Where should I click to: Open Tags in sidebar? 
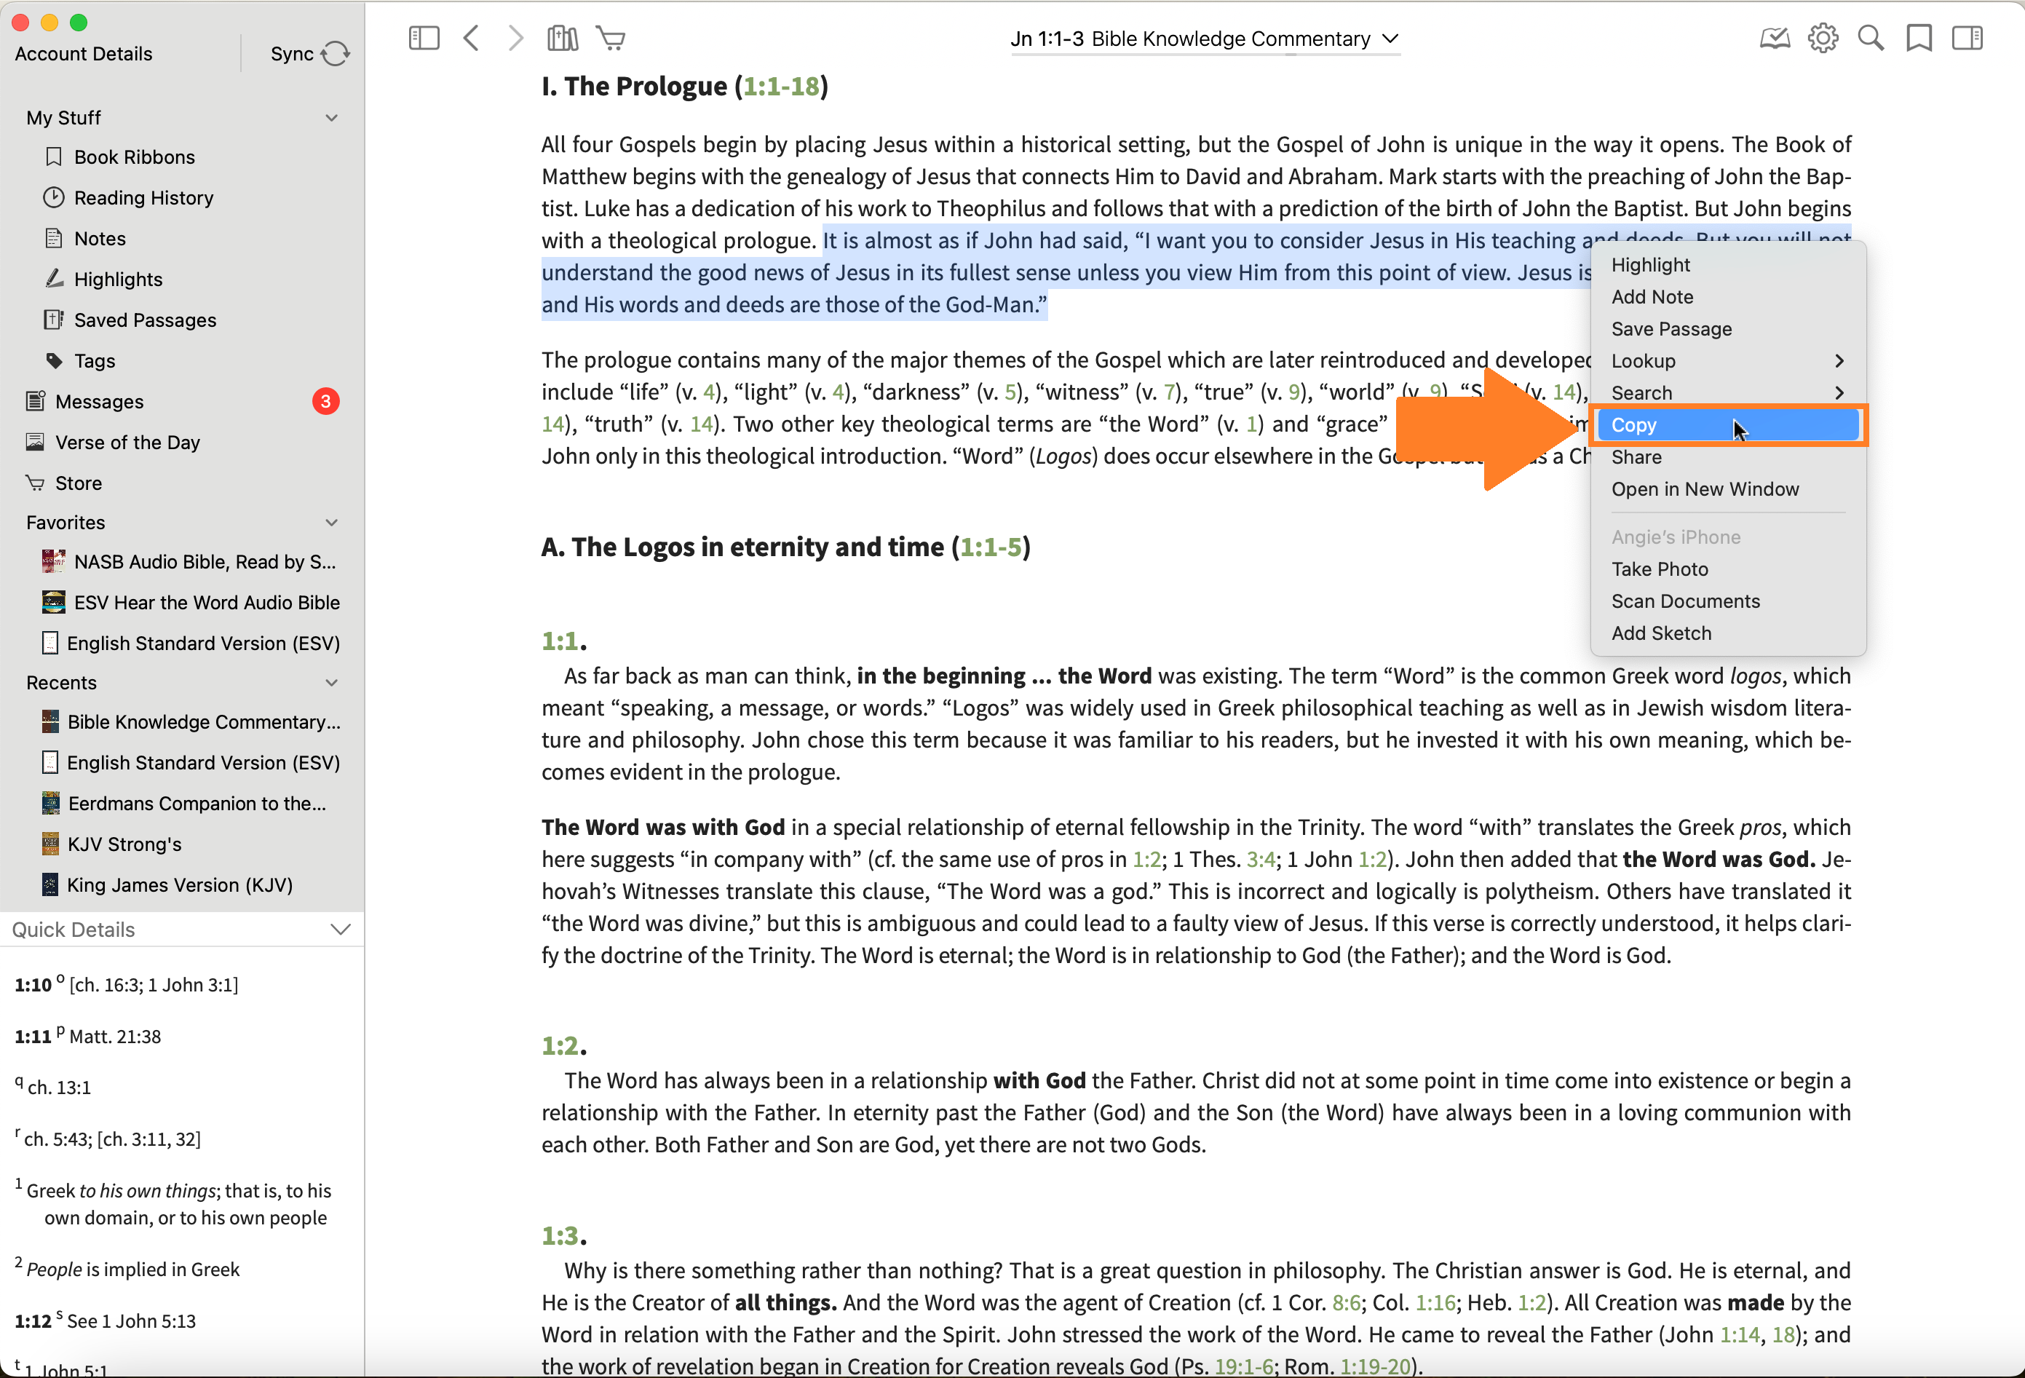(x=94, y=361)
